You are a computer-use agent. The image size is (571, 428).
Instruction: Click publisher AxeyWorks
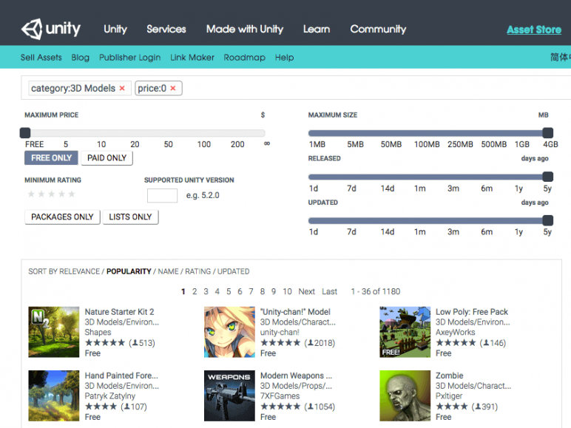[x=455, y=333]
